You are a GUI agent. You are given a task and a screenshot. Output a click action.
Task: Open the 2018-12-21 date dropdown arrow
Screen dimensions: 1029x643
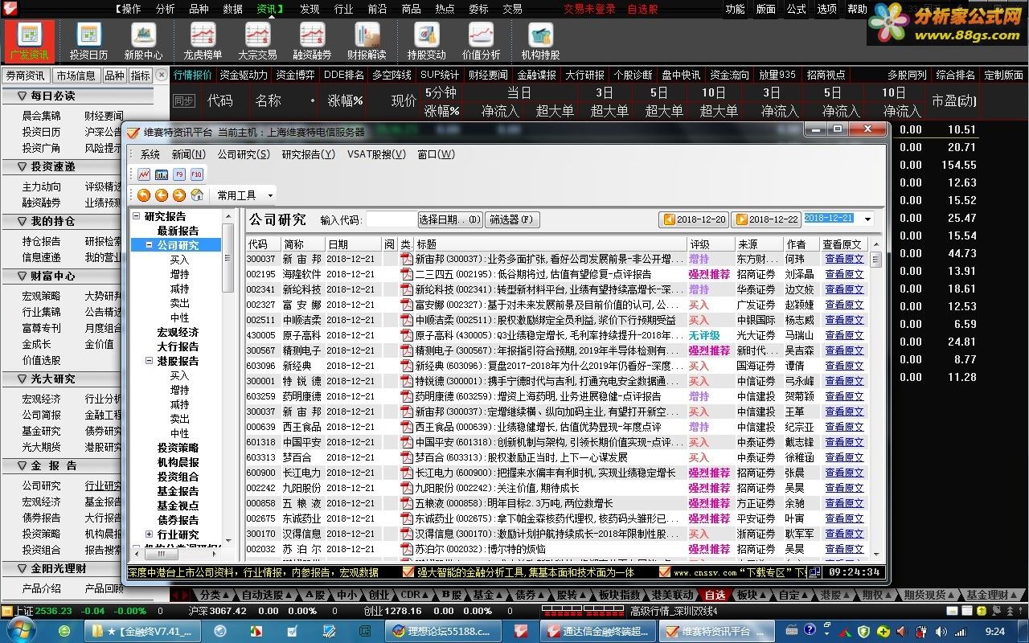click(x=867, y=219)
